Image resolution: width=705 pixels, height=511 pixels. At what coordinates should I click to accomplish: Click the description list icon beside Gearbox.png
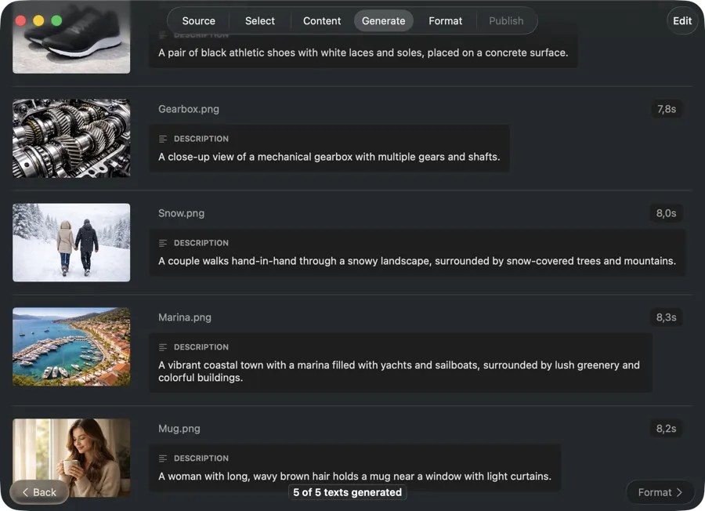click(x=162, y=138)
